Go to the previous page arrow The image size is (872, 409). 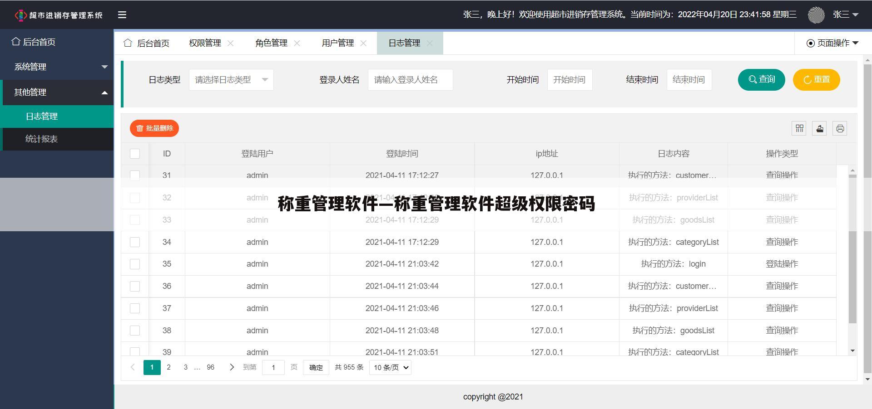pos(133,367)
